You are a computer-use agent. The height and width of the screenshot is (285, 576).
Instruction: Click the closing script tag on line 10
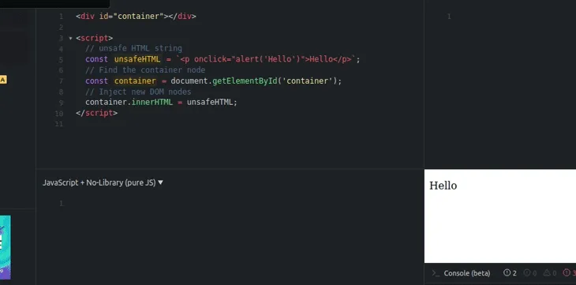[x=96, y=113]
